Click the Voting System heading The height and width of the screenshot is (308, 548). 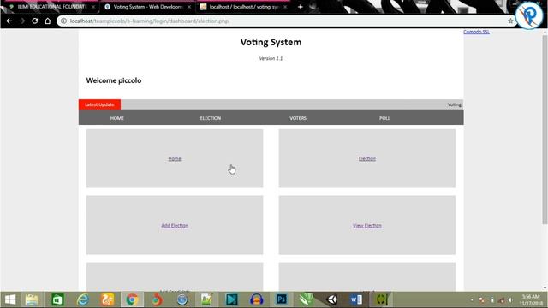point(271,42)
